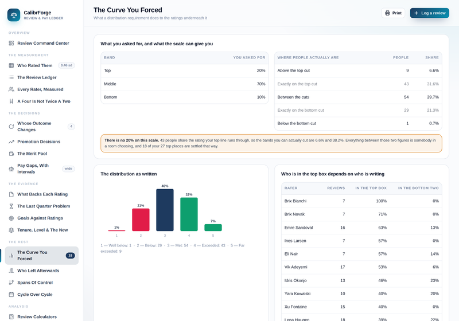459x321 pixels.
Task: Click the Spans Of Control branch icon
Action: pyautogui.click(x=11, y=283)
